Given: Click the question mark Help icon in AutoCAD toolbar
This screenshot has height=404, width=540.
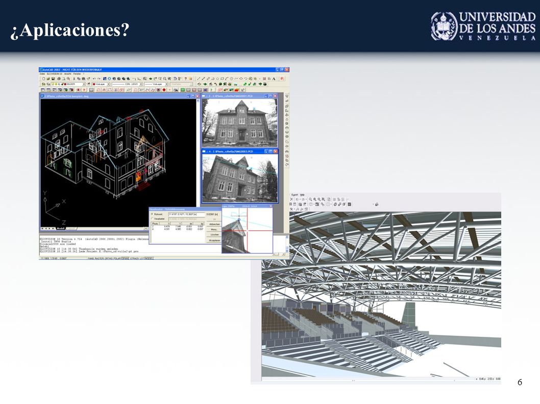Looking at the screenshot, I should 186,79.
